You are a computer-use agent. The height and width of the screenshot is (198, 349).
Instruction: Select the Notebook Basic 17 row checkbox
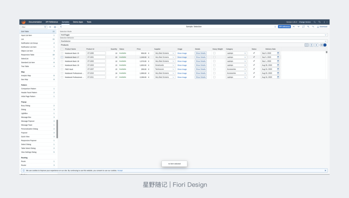coord(62,57)
